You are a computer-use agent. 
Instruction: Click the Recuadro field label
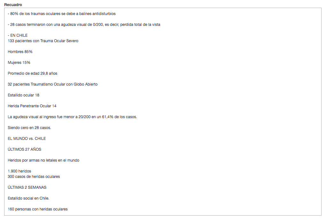tap(13, 4)
